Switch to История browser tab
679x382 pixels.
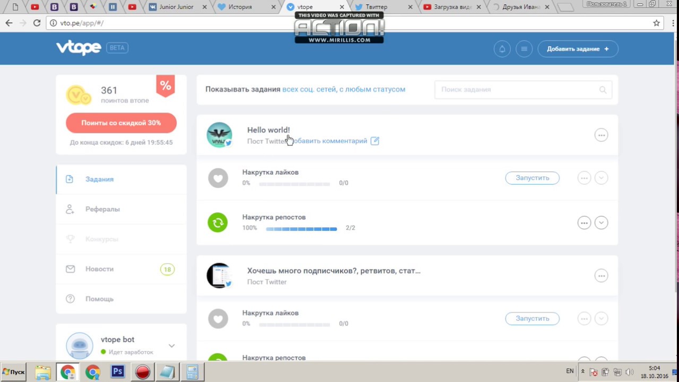click(x=247, y=7)
